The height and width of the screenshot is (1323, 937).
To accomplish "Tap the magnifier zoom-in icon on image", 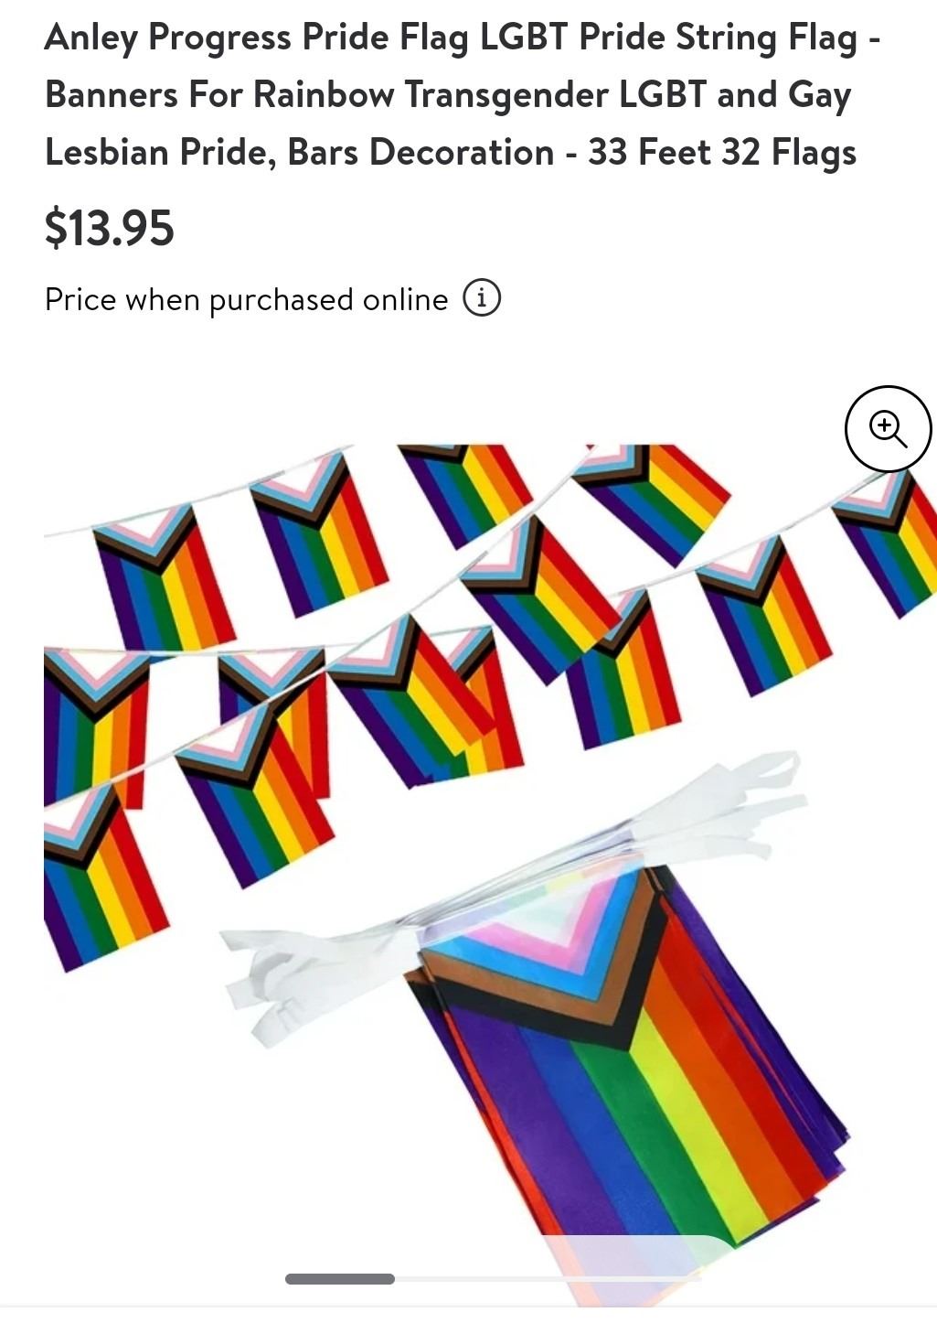I will pyautogui.click(x=888, y=429).
